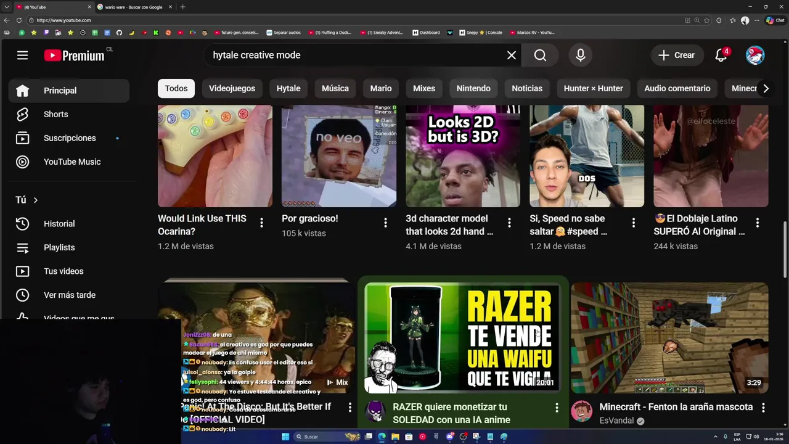Select the Videojuegos filter chip
The image size is (789, 444).
[232, 88]
